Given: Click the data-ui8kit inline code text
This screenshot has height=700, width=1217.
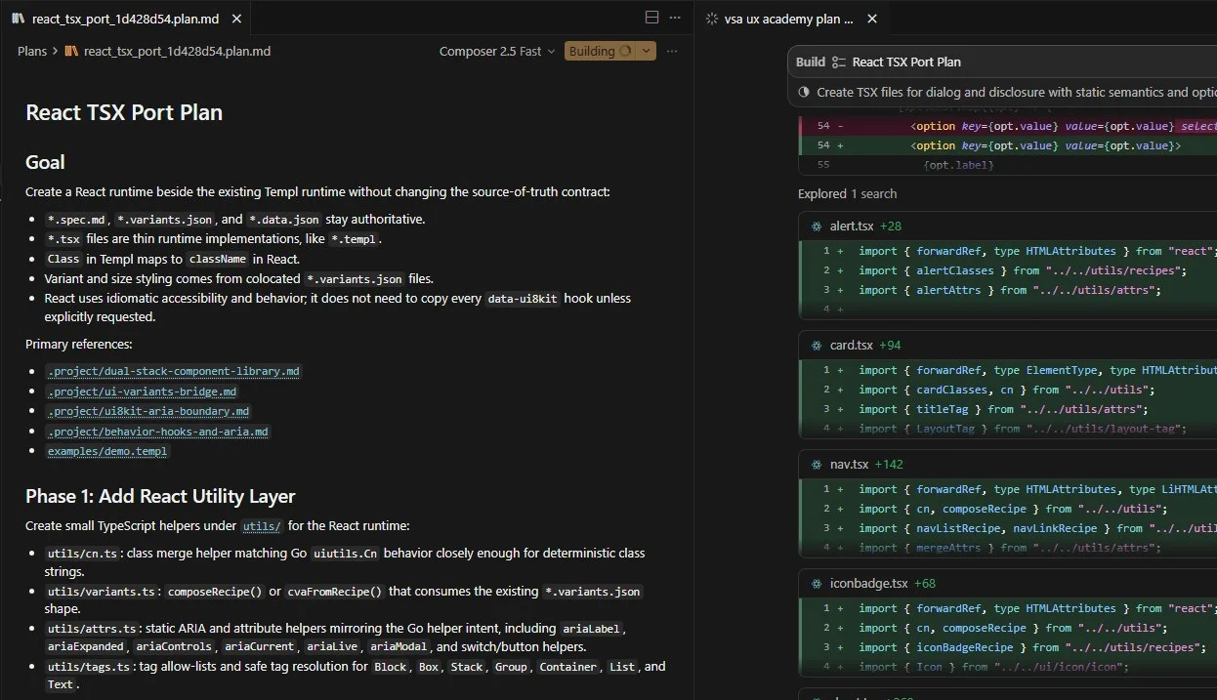Looking at the screenshot, I should [523, 299].
